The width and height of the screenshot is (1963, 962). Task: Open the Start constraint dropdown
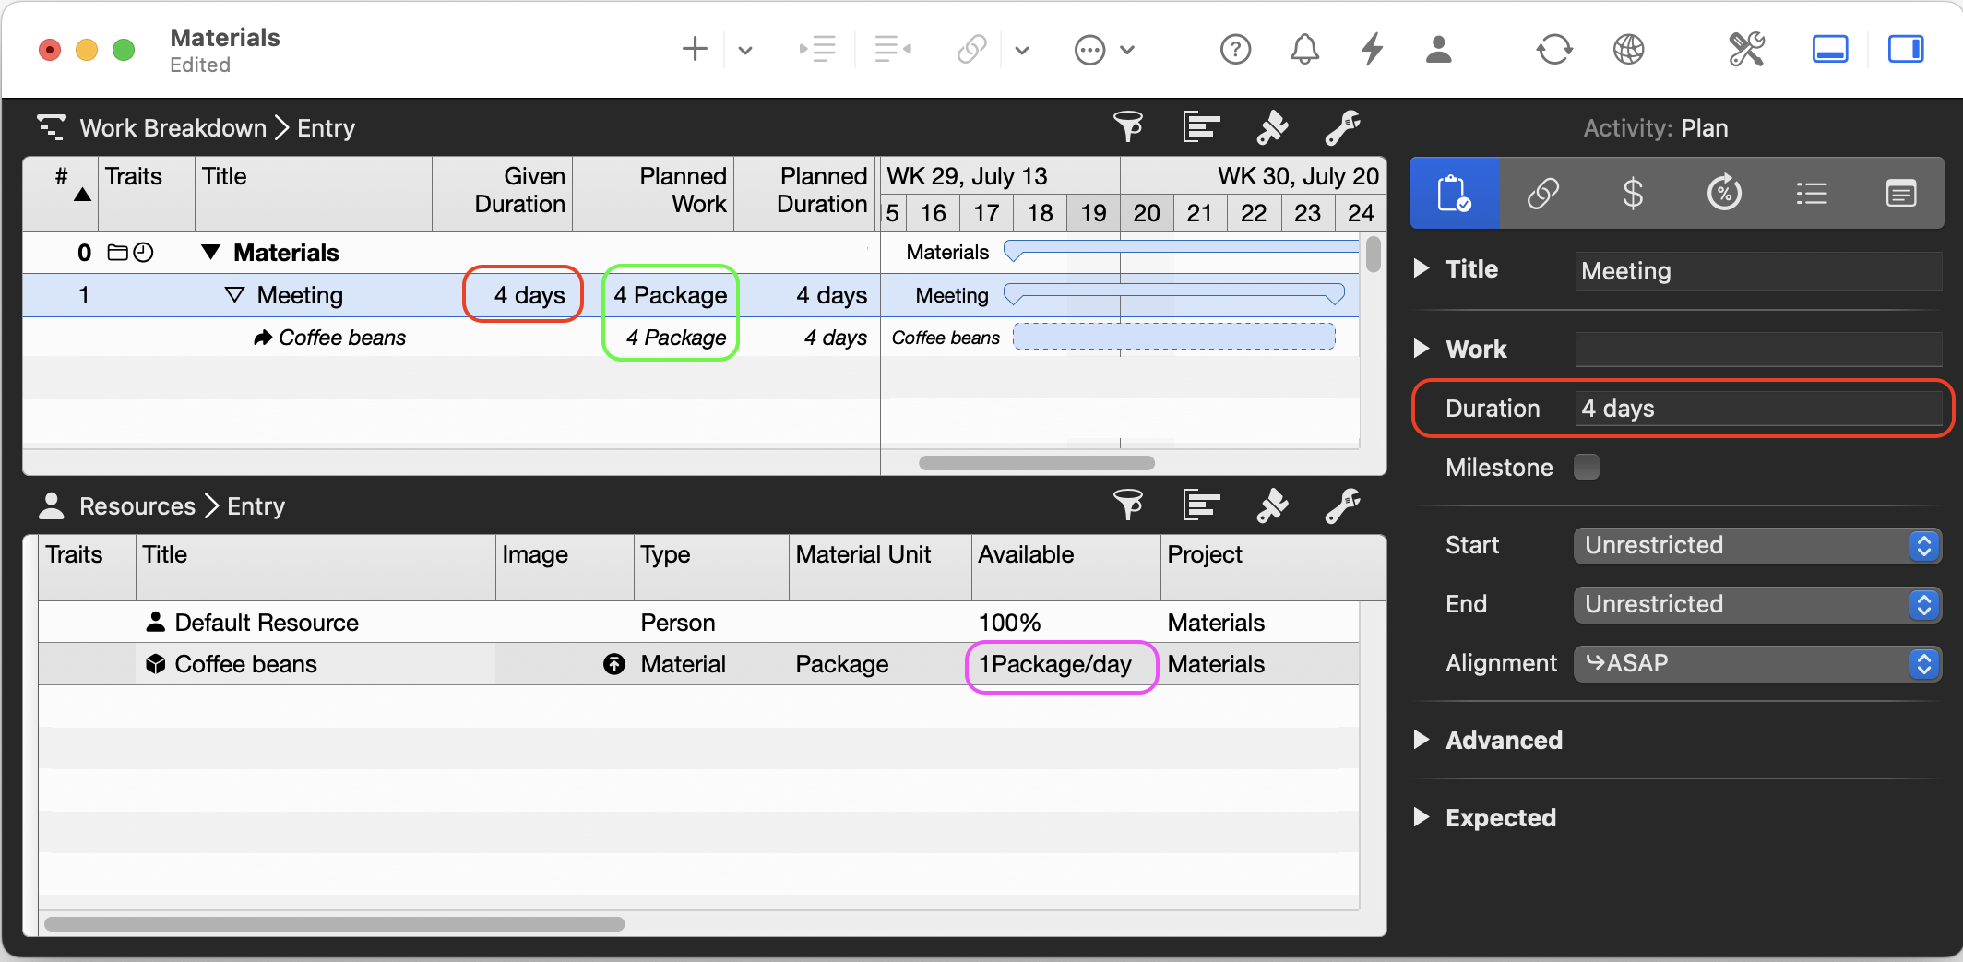tap(1756, 545)
